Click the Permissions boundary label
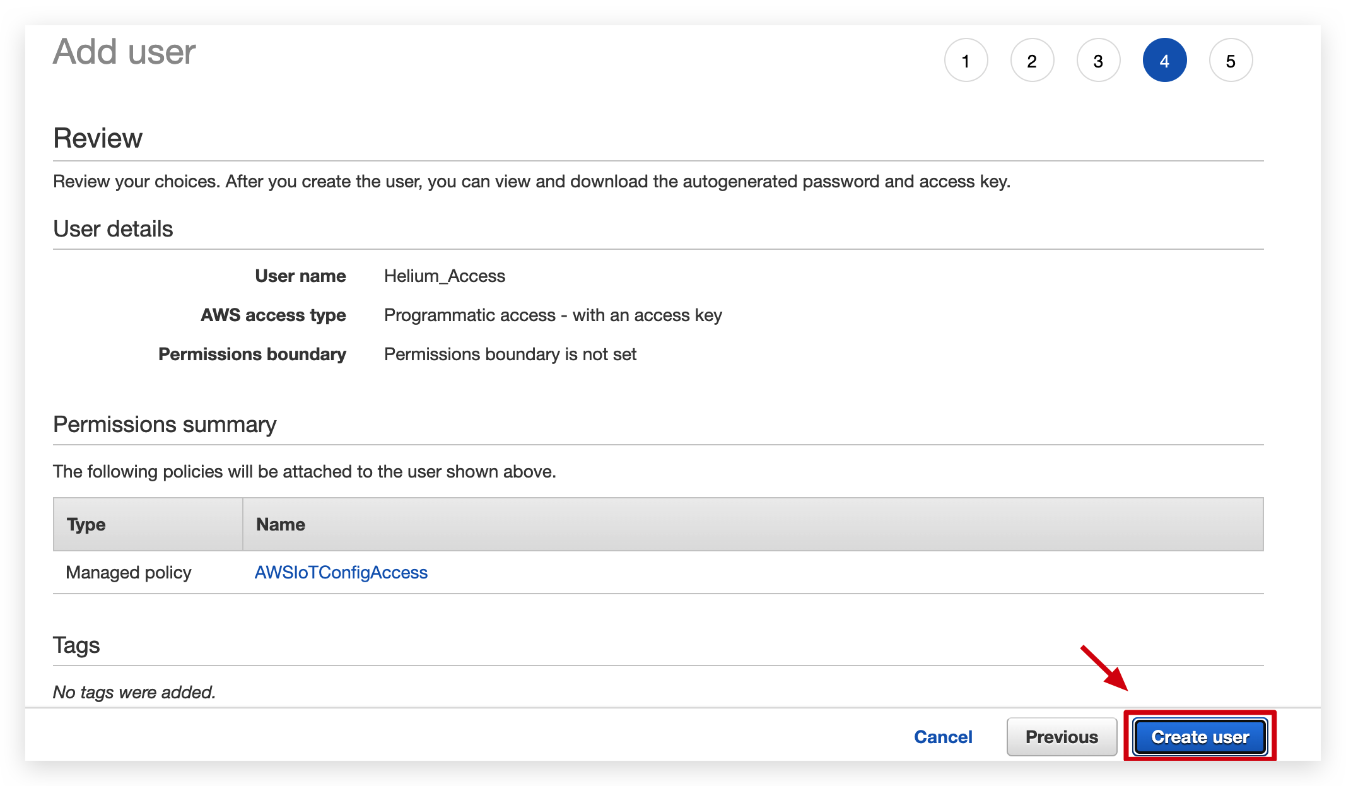This screenshot has height=786, width=1346. (252, 354)
